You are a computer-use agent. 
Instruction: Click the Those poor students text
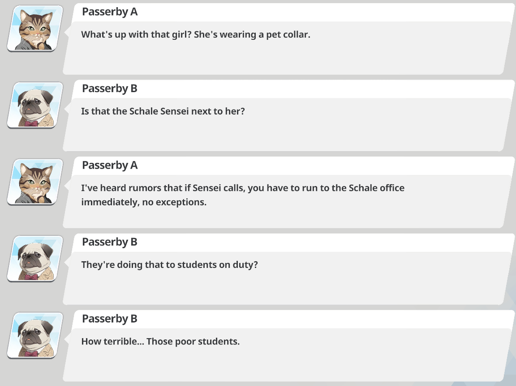click(193, 342)
